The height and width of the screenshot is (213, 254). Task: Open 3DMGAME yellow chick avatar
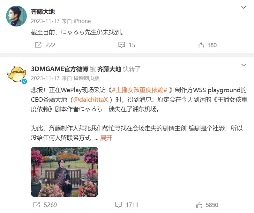click(x=16, y=74)
